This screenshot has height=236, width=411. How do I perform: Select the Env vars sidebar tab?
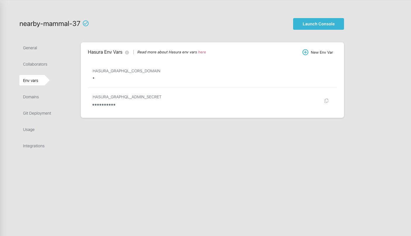click(x=30, y=81)
